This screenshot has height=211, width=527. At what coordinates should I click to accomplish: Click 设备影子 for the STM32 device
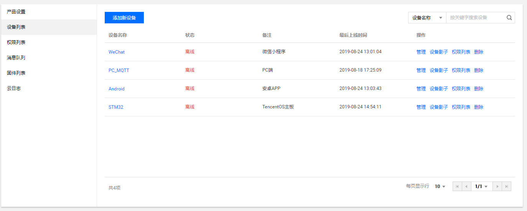[439, 107]
